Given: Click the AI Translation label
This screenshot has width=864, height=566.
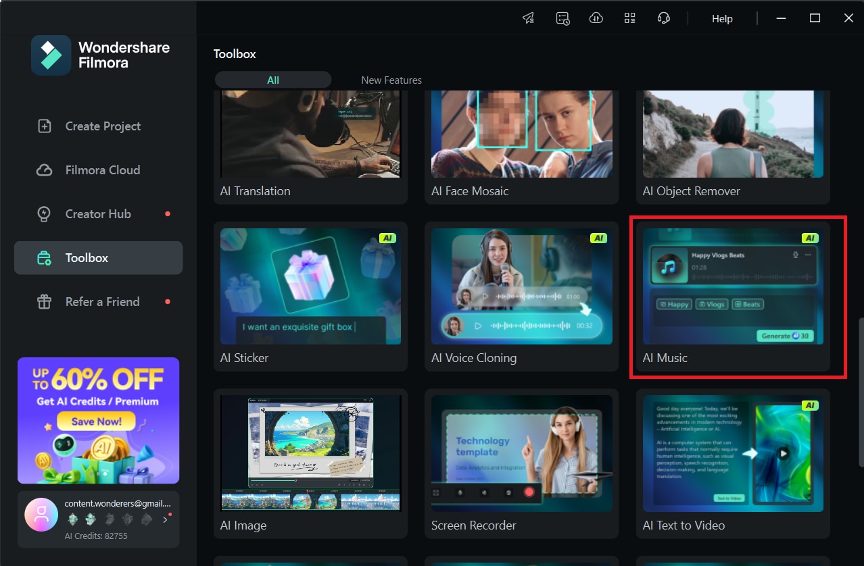Looking at the screenshot, I should pos(256,191).
